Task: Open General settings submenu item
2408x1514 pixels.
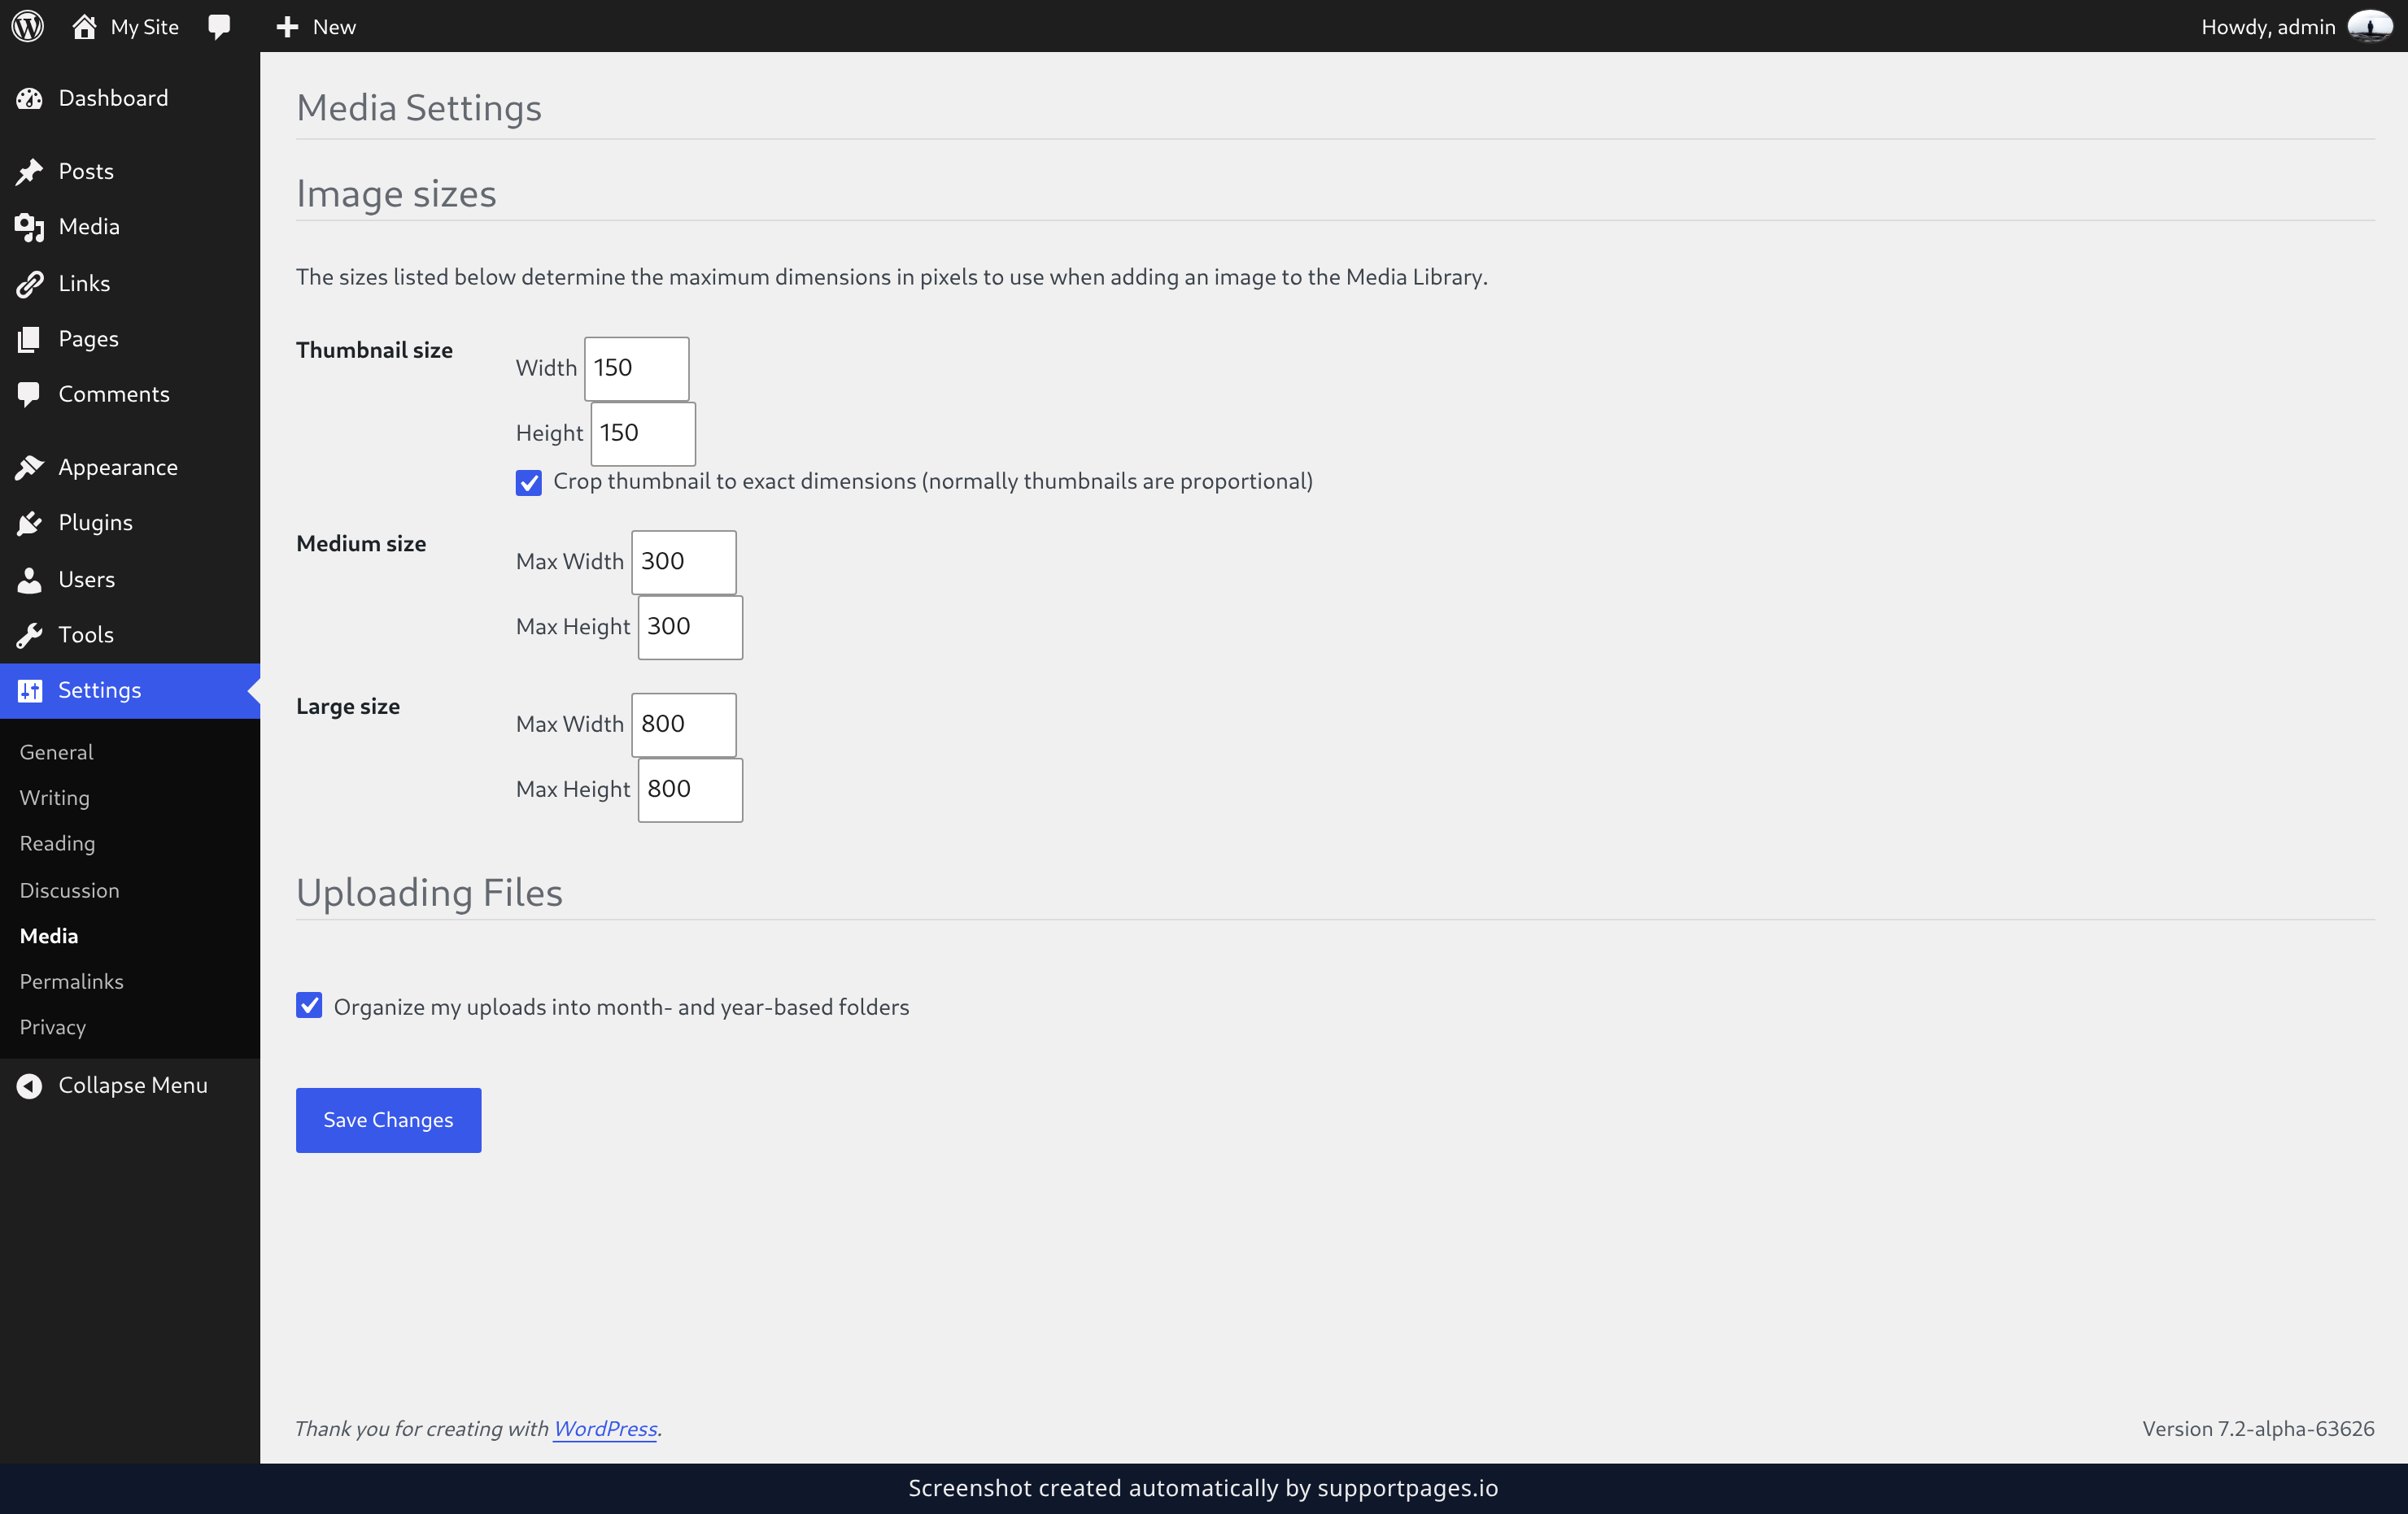Action: pyautogui.click(x=56, y=751)
